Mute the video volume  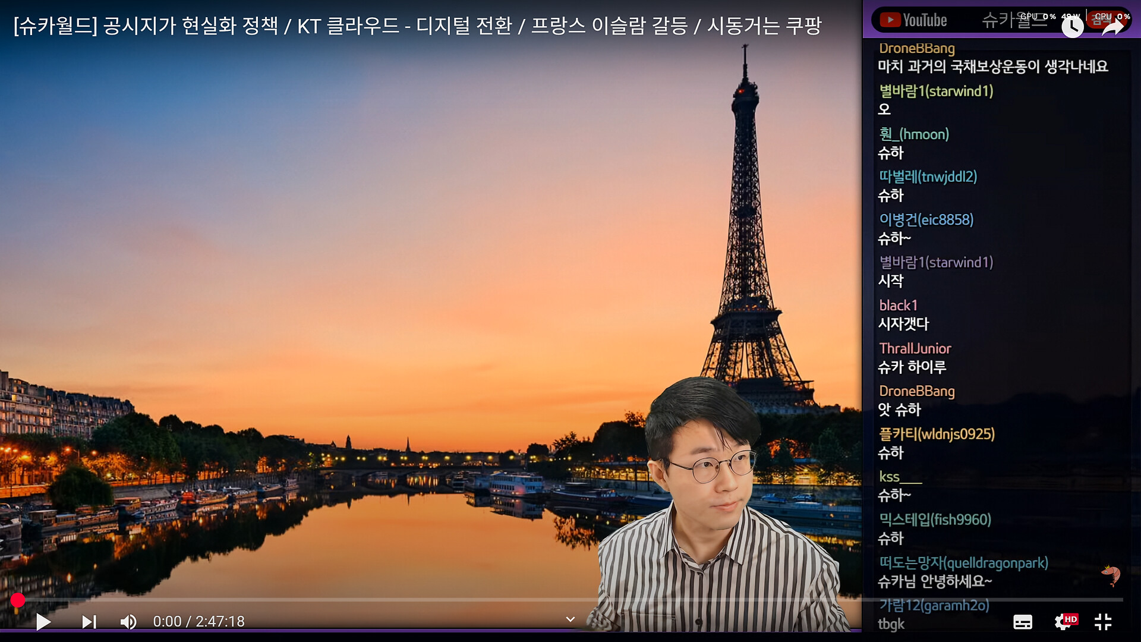128,622
